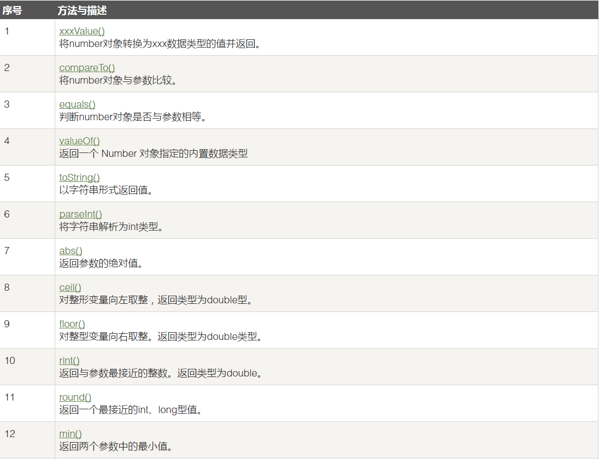Screen dimensions: 599x459
Task: Open the round() method link
Action: coord(75,397)
